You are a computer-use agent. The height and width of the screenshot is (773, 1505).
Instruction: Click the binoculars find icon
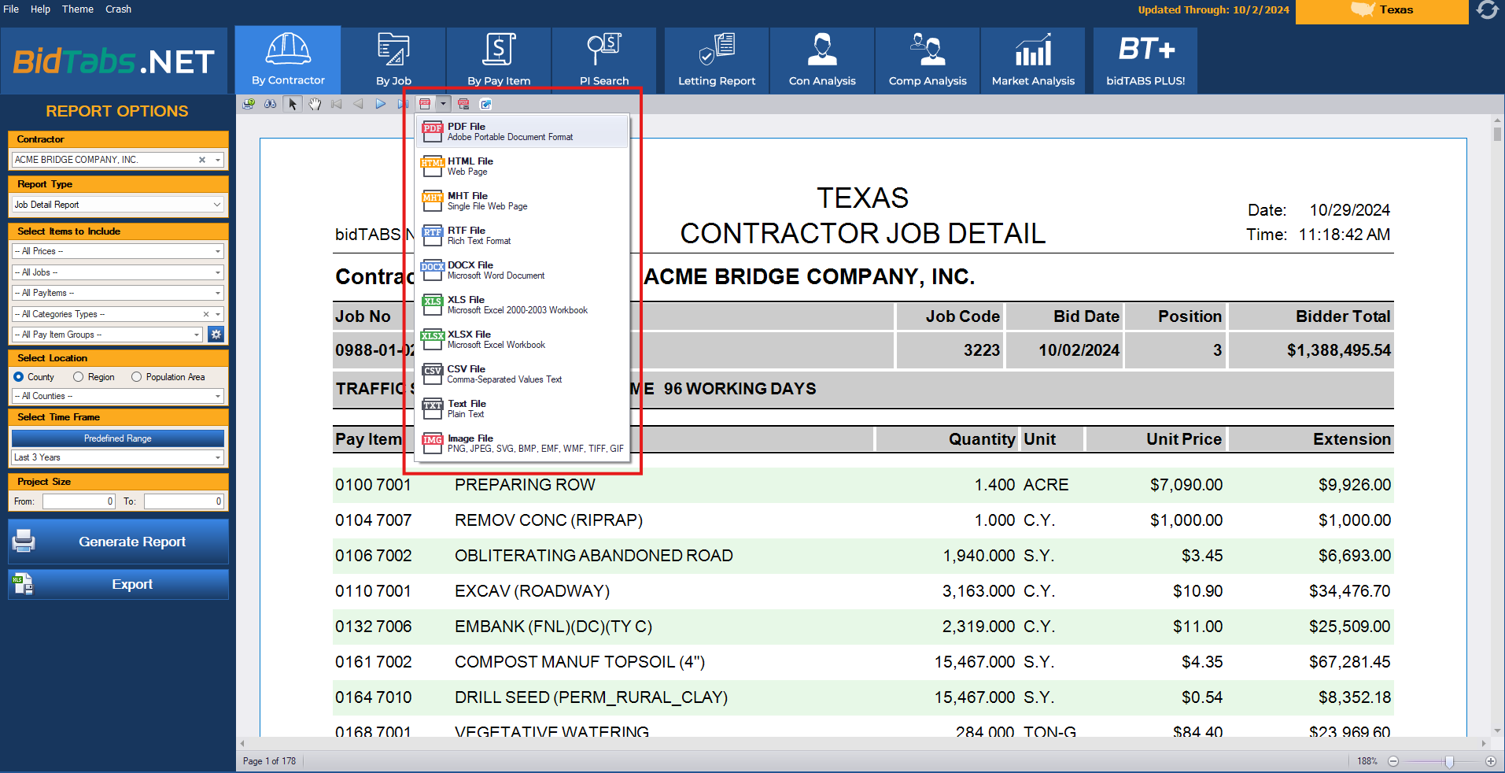(x=271, y=104)
